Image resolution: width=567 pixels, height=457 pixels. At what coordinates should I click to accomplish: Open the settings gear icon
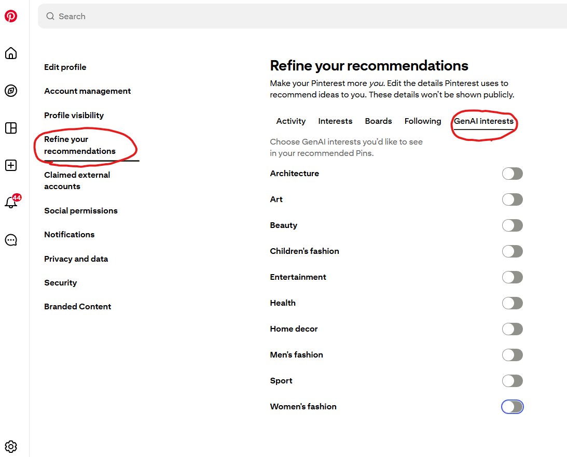coord(11,447)
